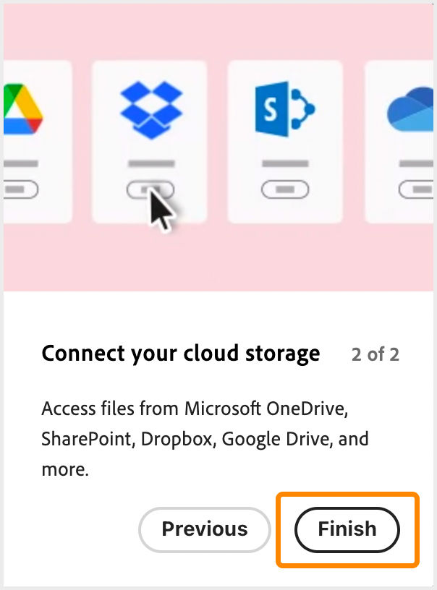Screen dimensions: 437x590
Task: Click the "2 of 2" step indicator
Action: [x=375, y=354]
